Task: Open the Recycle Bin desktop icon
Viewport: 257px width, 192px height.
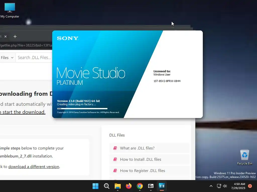Action: point(244,157)
